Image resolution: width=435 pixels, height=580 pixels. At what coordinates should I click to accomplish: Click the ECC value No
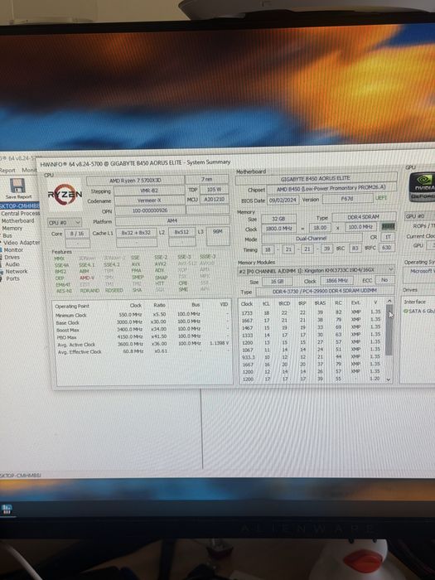click(384, 280)
